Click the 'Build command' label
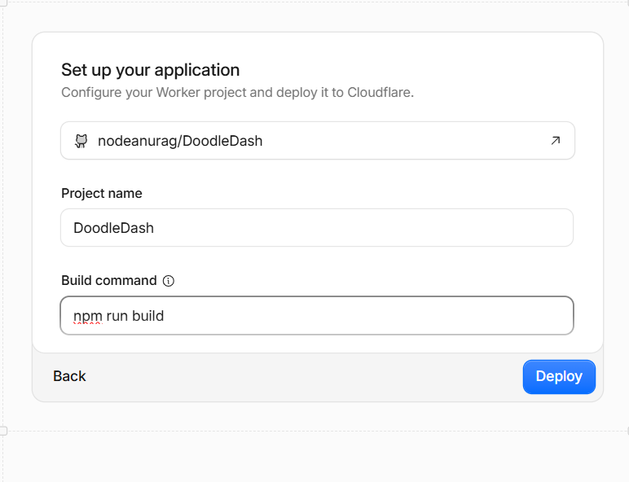 pyautogui.click(x=108, y=280)
